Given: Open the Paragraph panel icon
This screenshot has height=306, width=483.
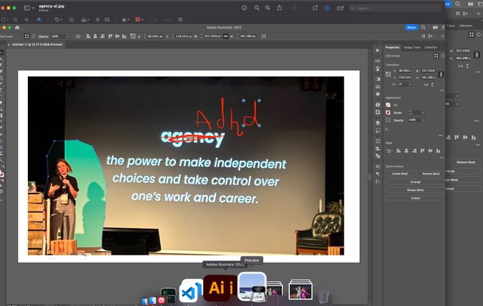Looking at the screenshot, I should coord(377,174).
